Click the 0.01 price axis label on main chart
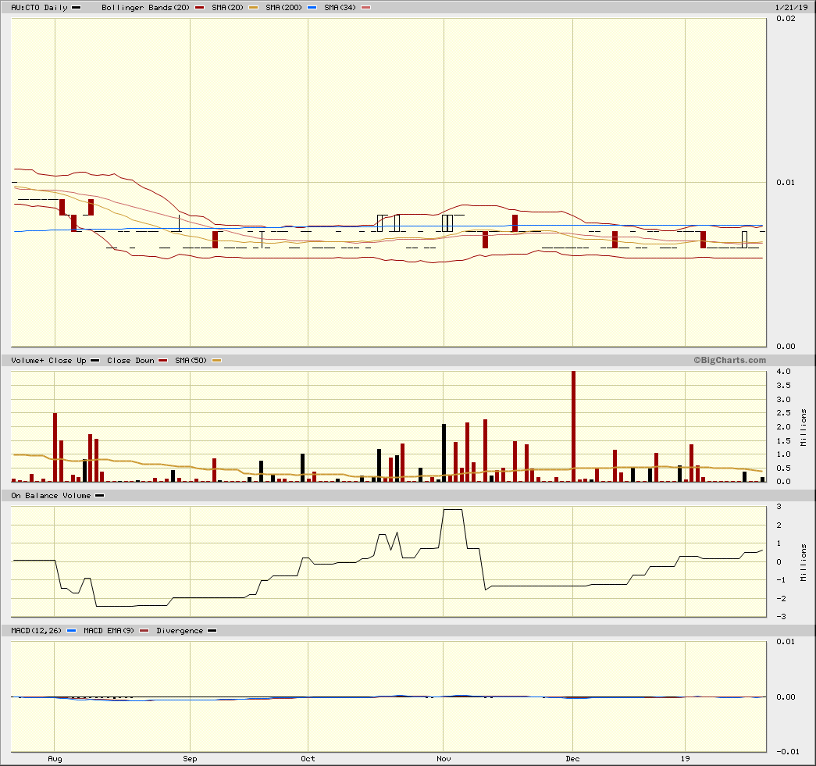The image size is (816, 766). coord(786,182)
